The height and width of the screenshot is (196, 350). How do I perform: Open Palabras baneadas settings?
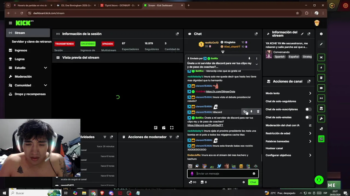288,141
